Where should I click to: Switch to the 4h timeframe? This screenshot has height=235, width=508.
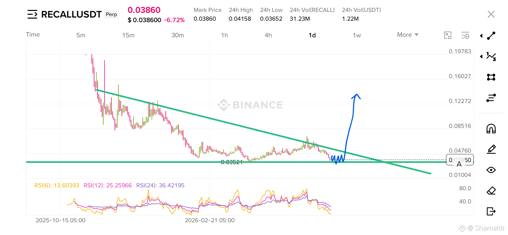268,35
